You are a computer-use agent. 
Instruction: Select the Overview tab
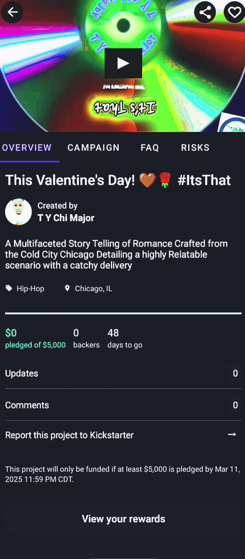27,148
